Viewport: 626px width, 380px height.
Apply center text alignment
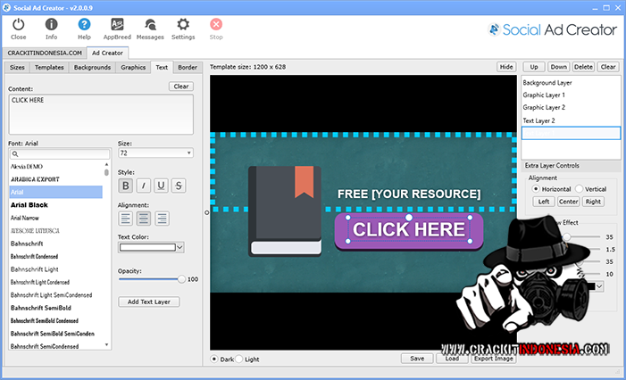(143, 218)
